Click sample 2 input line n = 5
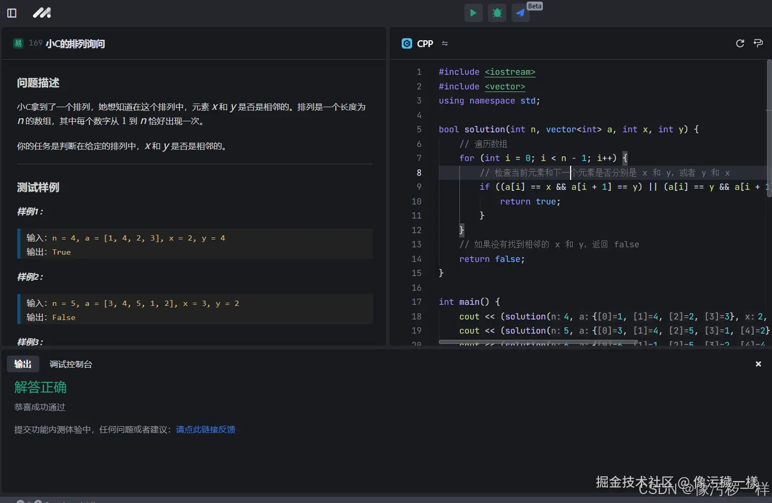Viewport: 772px width, 503px height. [x=133, y=303]
